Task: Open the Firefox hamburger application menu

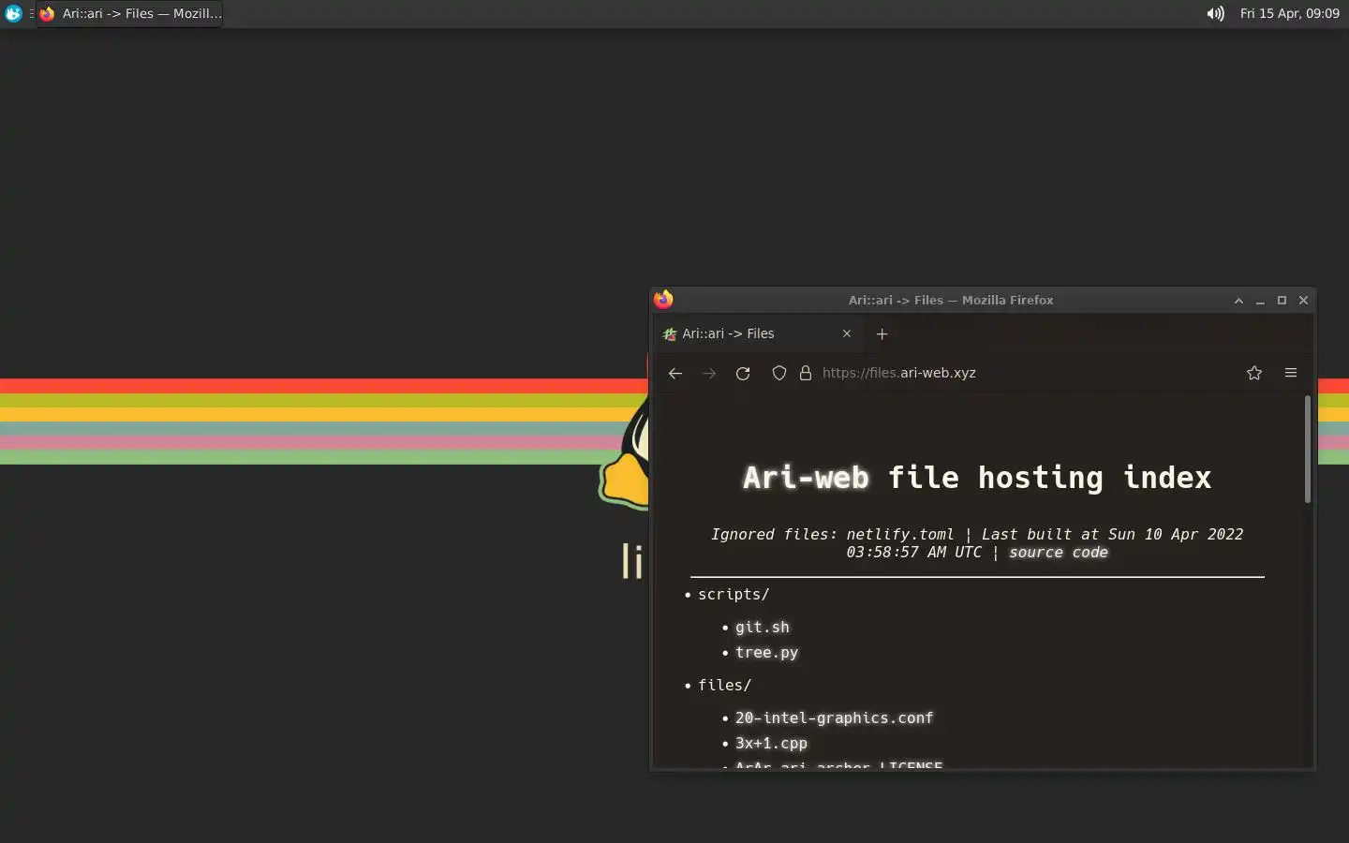Action: click(x=1291, y=373)
